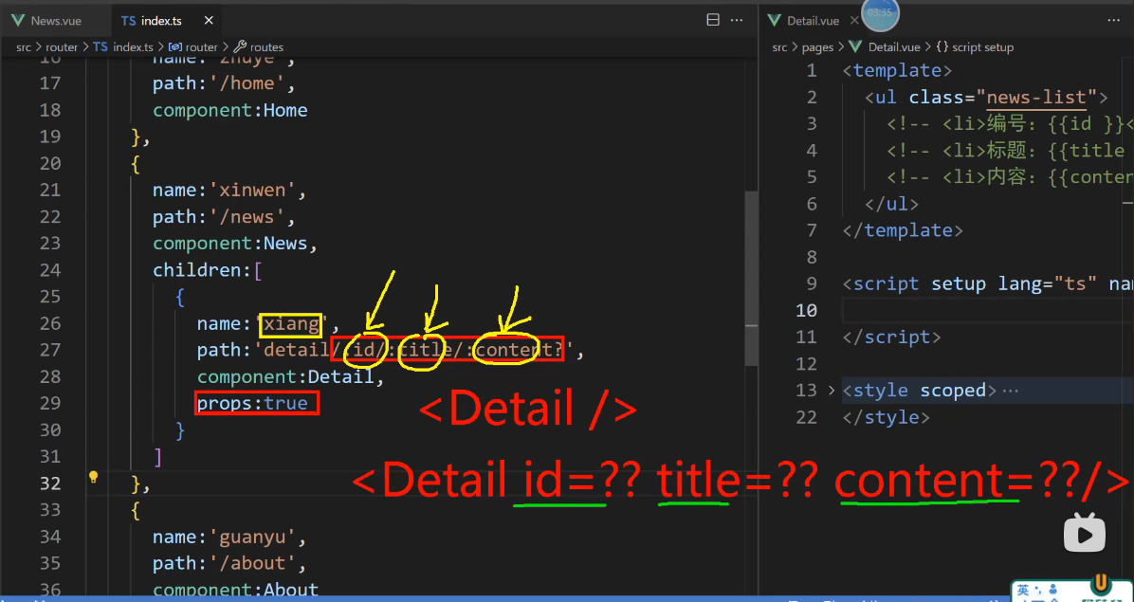Click the 'detail' segment in line 27 path
Screen dimensions: 1134x602
[x=297, y=350]
